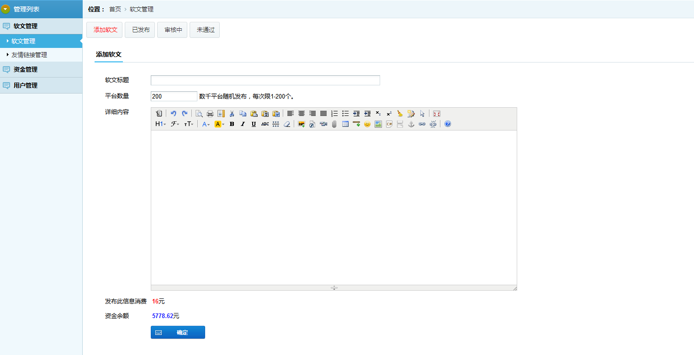The height and width of the screenshot is (355, 694).
Task: Open the H1 heading dropdown
Action: point(160,124)
